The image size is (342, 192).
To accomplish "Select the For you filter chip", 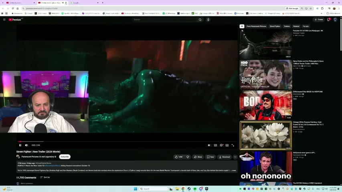I will (306, 26).
